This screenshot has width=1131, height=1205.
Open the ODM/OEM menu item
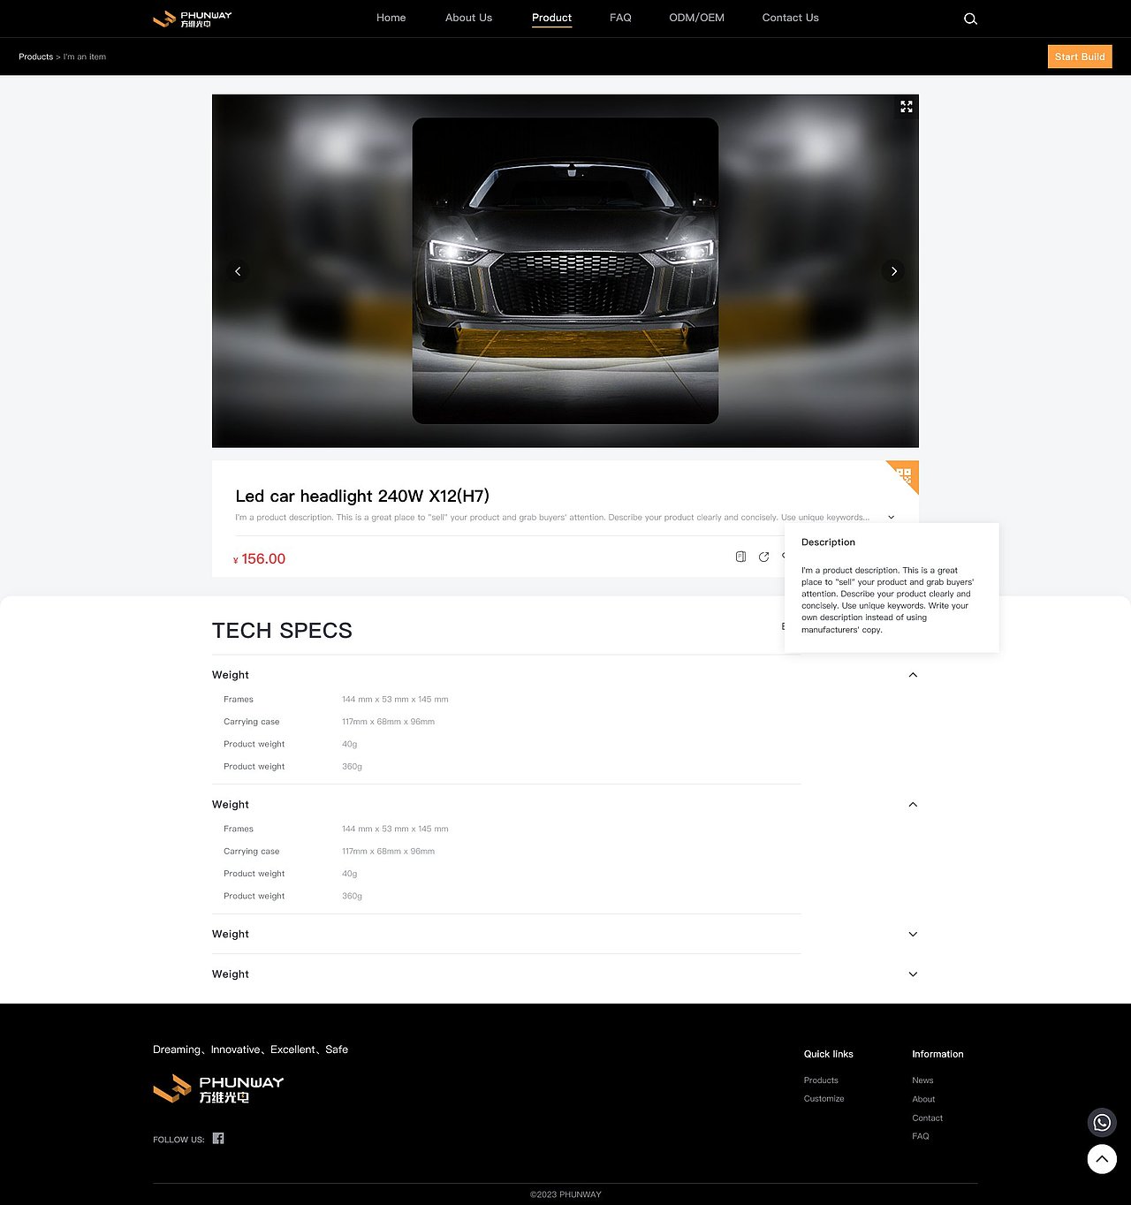click(x=696, y=18)
